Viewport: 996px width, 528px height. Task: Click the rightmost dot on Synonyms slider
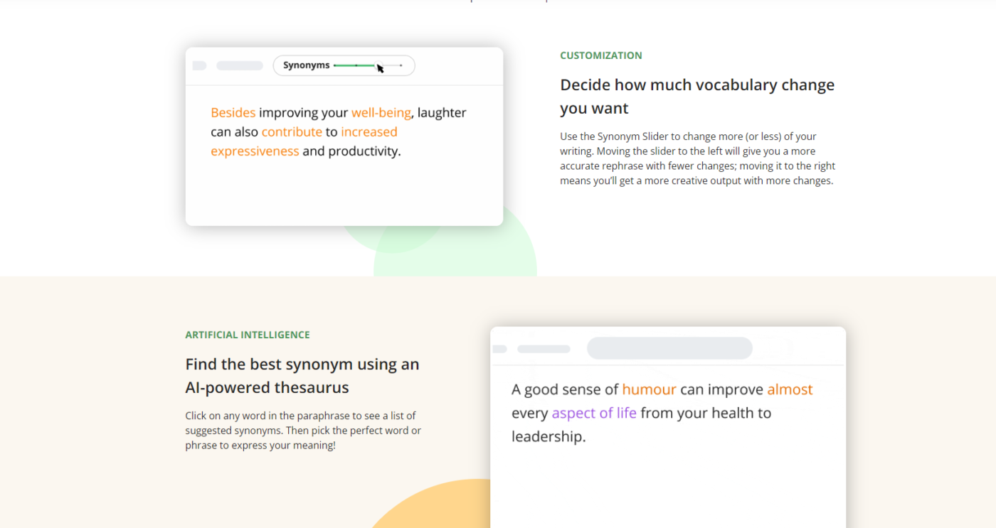pos(401,65)
